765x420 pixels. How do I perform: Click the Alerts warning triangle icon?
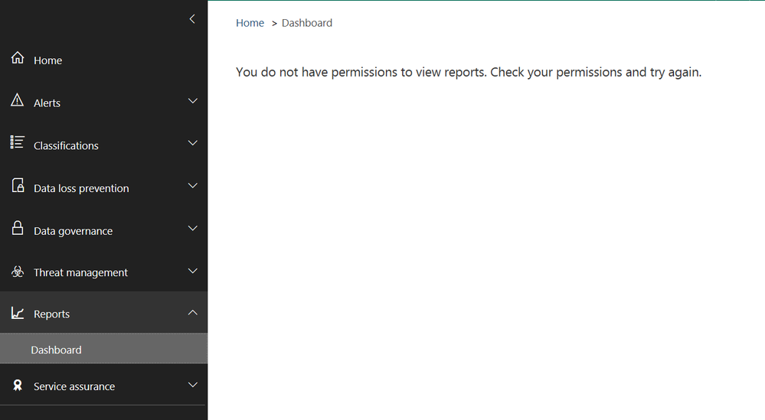click(x=17, y=100)
